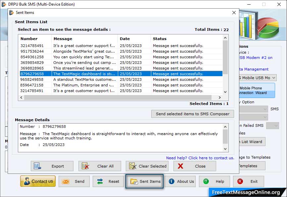Send selected items to SMS Composer

click(193, 114)
